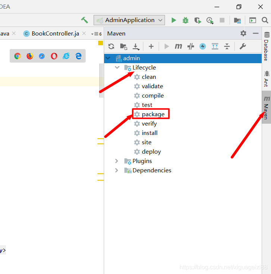This screenshot has width=271, height=274.
Task: Expand the Plugins node chevron
Action: [116, 161]
